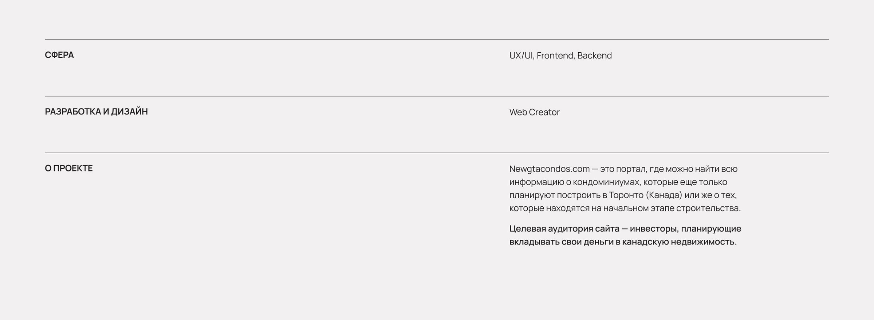Click the РАЗРАБОТКА И ДИЗАЙН heading
Screen dimensions: 874x320
(96, 112)
